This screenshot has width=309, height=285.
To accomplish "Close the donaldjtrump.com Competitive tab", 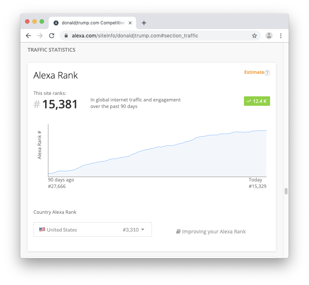I will 130,23.
